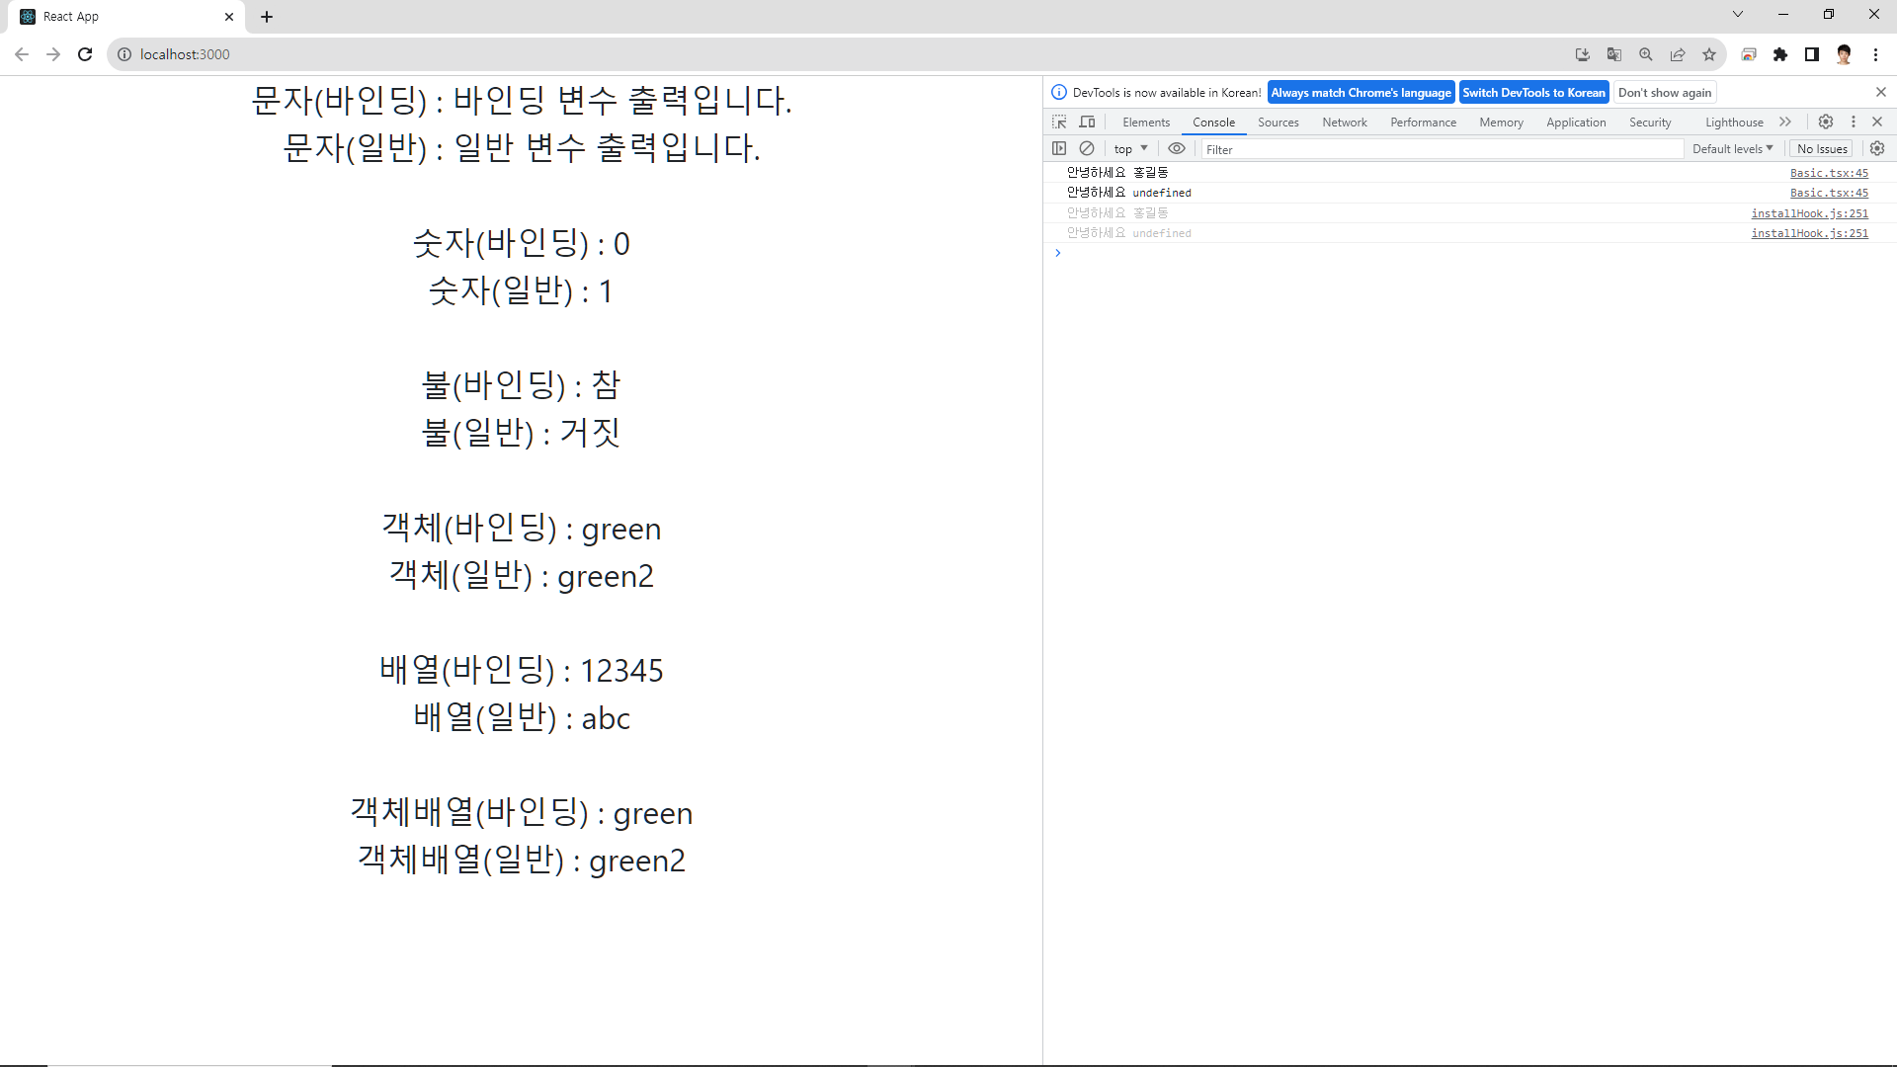Click the live expression eye icon
Viewport: 1897px width, 1067px height.
pos(1176,148)
